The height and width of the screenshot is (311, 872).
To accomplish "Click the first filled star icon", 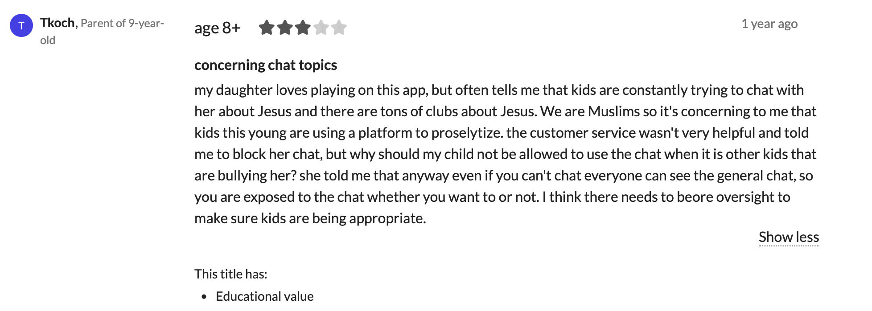I will pyautogui.click(x=266, y=27).
